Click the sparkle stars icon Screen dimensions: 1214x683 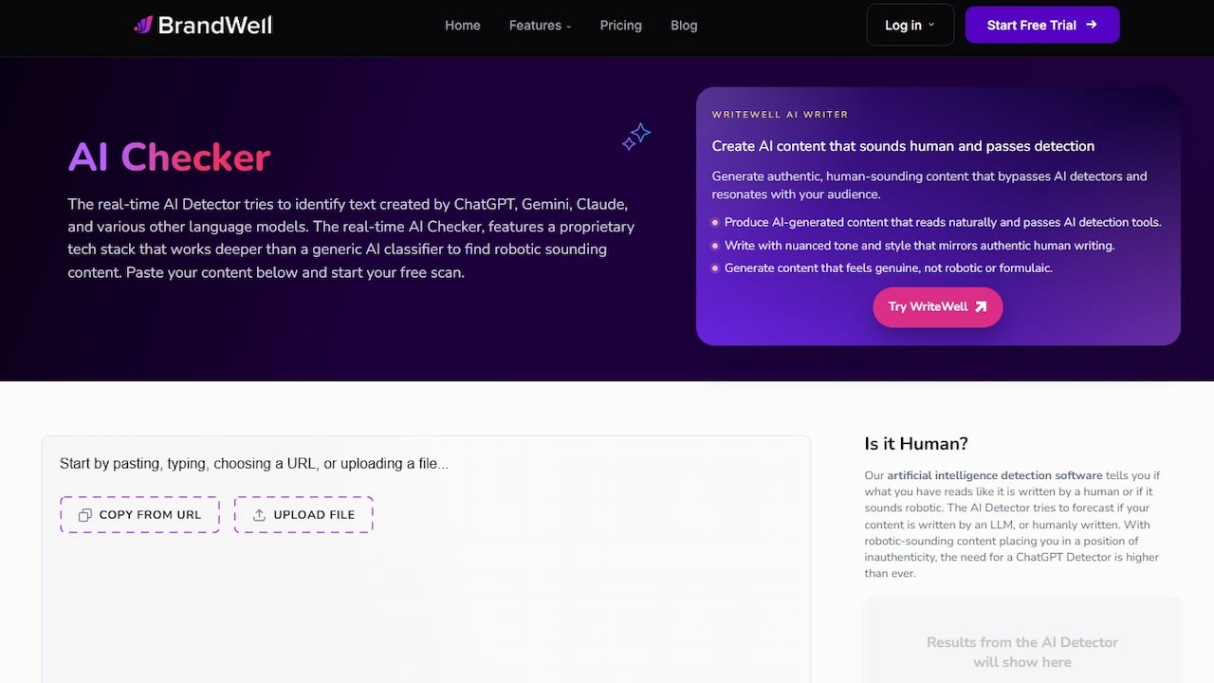[x=636, y=137]
